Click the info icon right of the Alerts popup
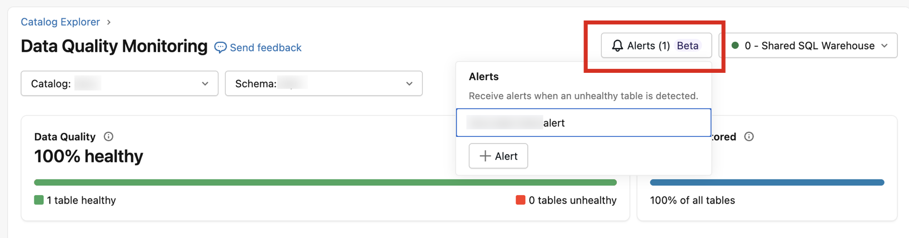The image size is (909, 238). (x=749, y=137)
